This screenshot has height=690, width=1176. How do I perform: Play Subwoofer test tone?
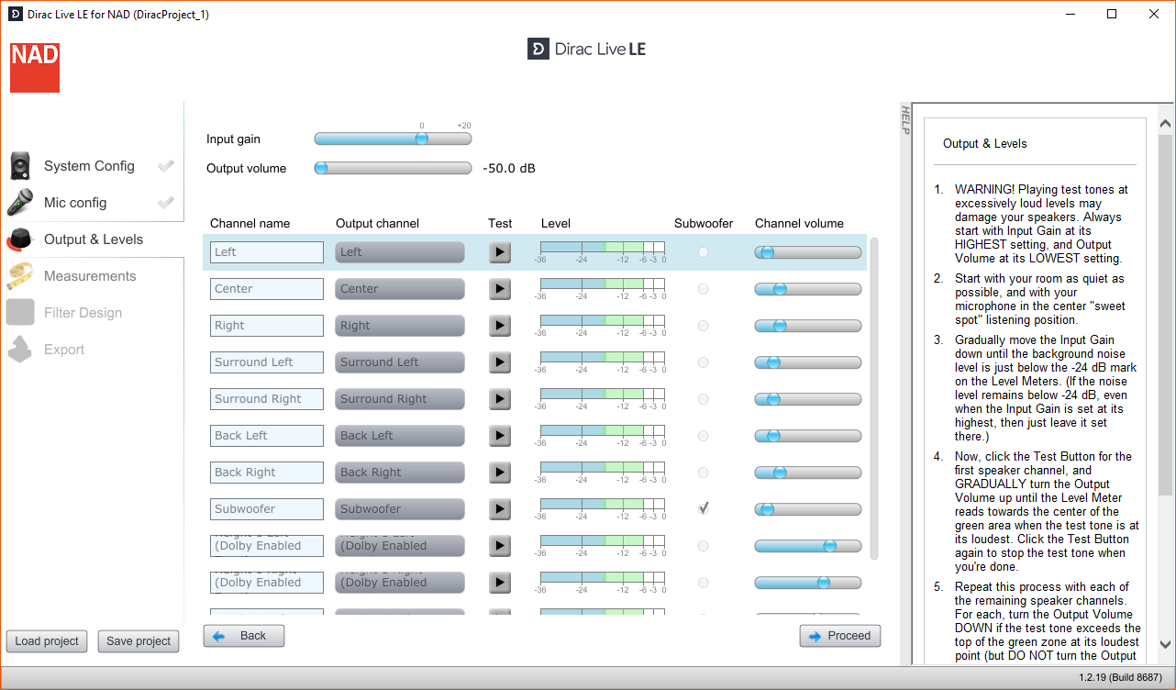(x=499, y=509)
